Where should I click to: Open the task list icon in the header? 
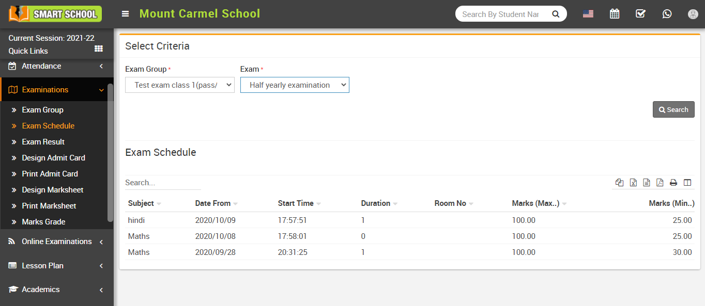point(640,13)
